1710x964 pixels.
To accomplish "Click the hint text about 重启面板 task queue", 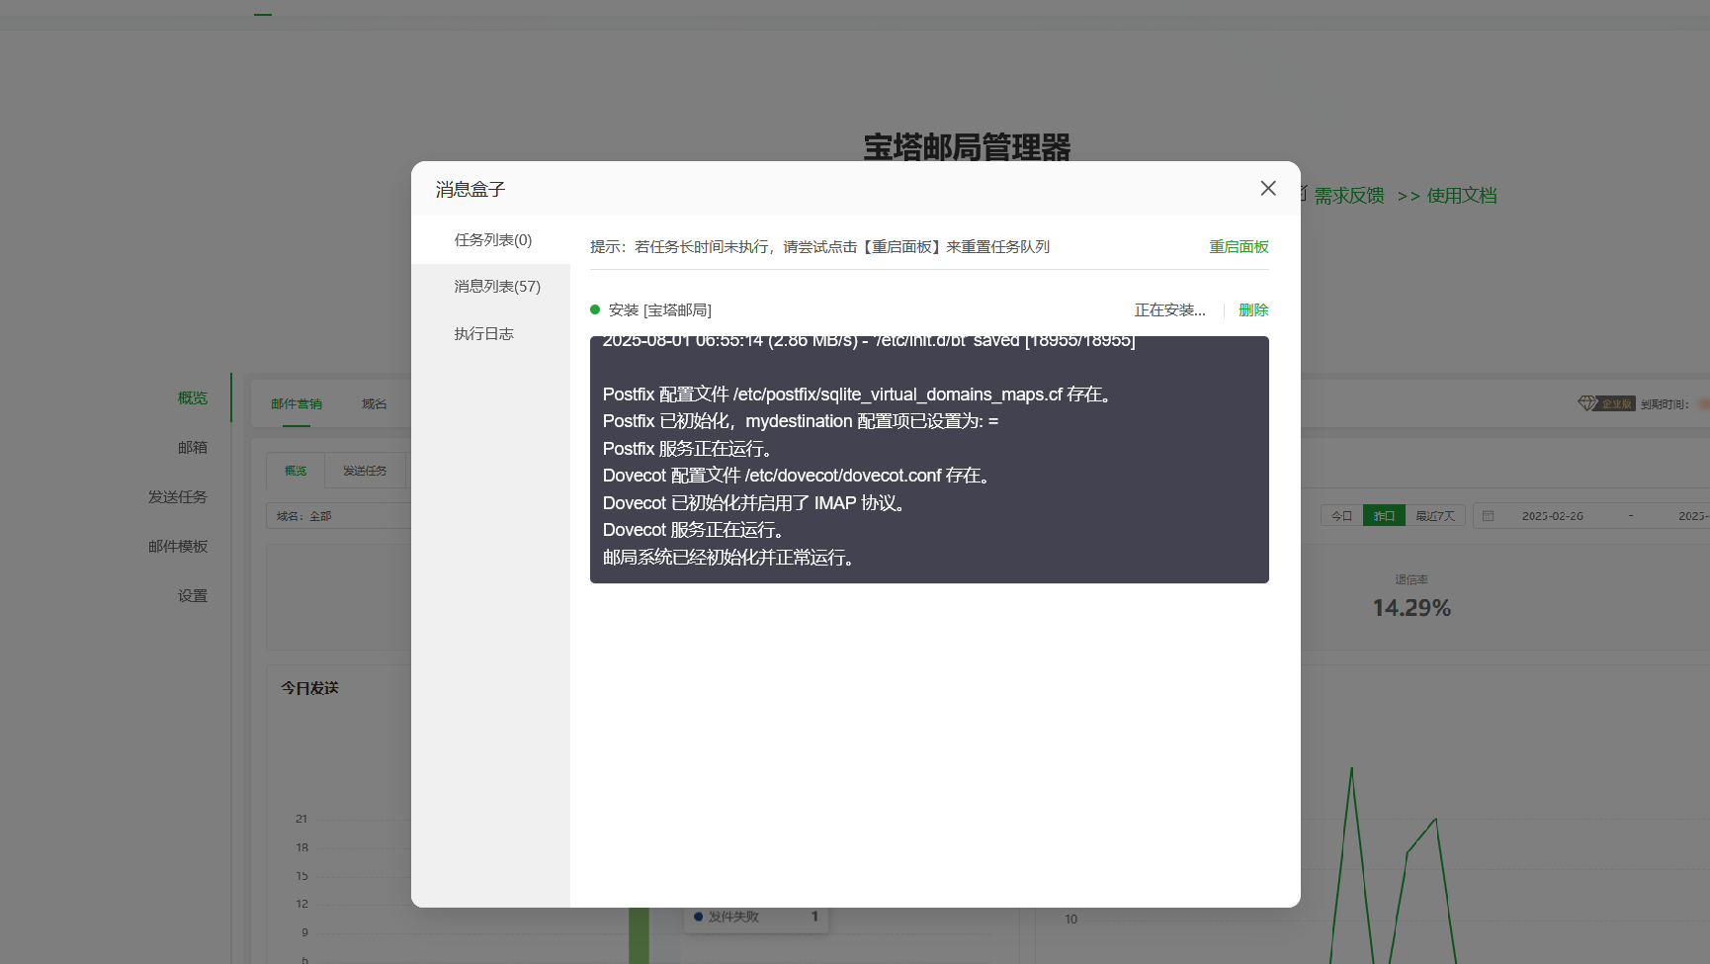I will pyautogui.click(x=819, y=246).
